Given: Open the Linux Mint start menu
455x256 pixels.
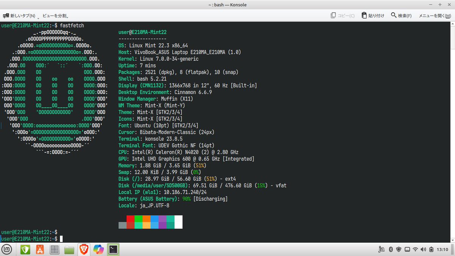Looking at the screenshot, I should click(x=7, y=249).
